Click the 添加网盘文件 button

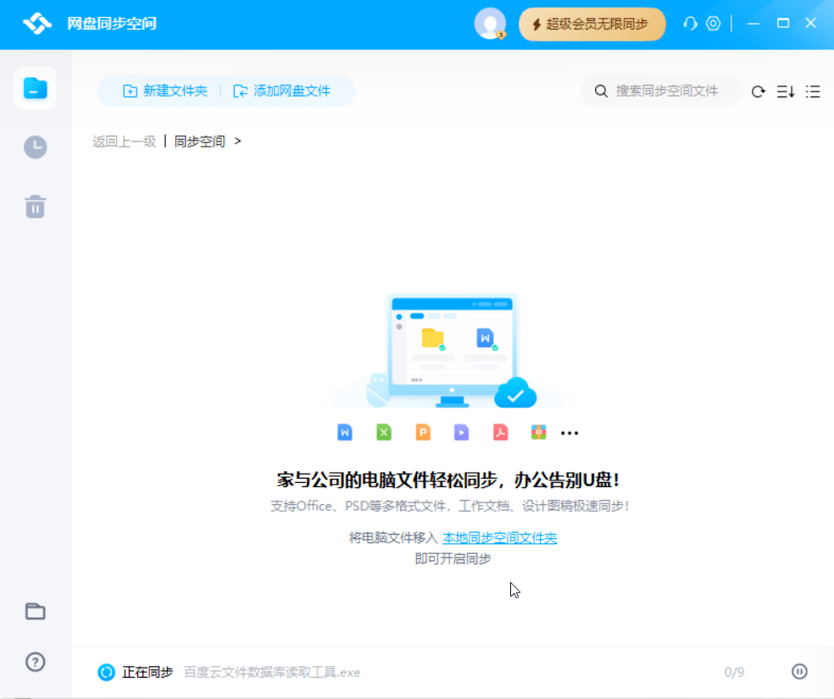point(282,91)
